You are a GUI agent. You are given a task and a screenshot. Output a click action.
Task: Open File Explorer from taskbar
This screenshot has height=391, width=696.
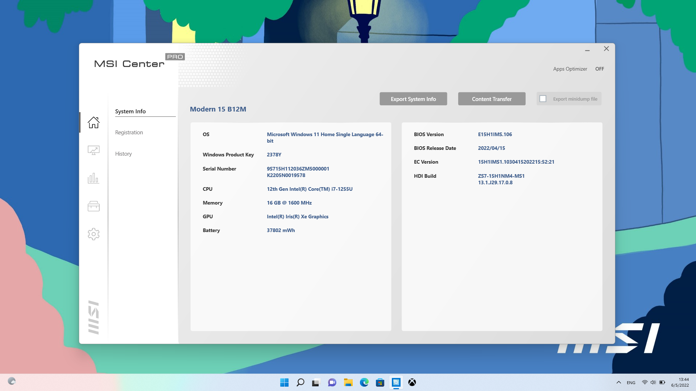tap(348, 382)
